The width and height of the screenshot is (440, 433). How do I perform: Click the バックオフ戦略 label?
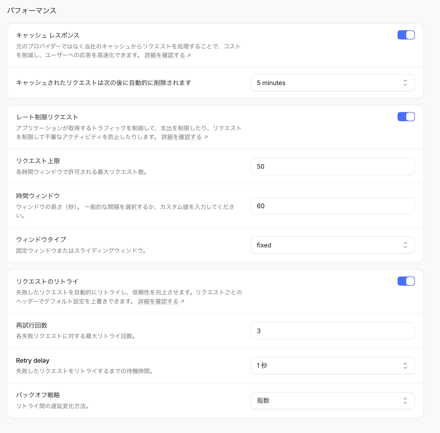pos(38,395)
